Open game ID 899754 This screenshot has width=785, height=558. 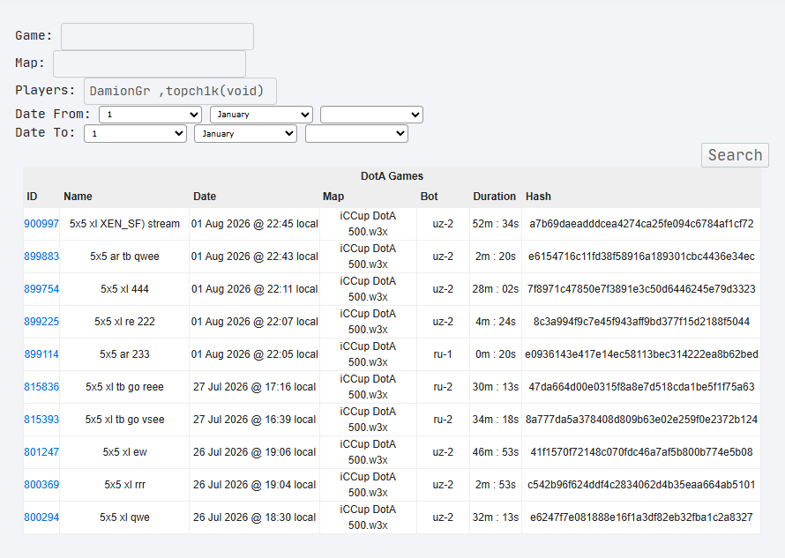pos(41,289)
